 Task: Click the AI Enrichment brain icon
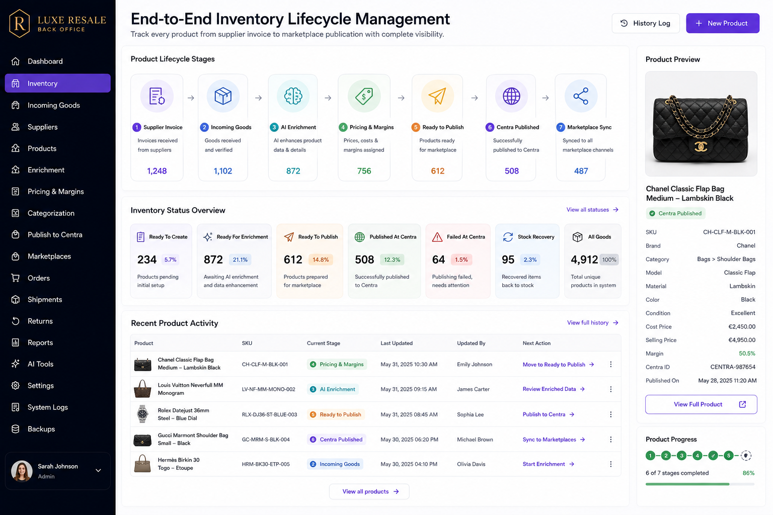(293, 96)
